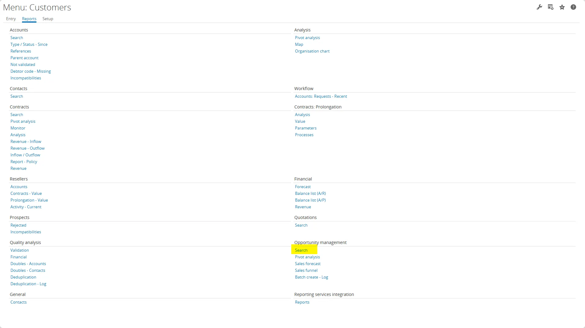The width and height of the screenshot is (585, 328).
Task: Open Revenue - Outflow contracts report
Action: 28,148
